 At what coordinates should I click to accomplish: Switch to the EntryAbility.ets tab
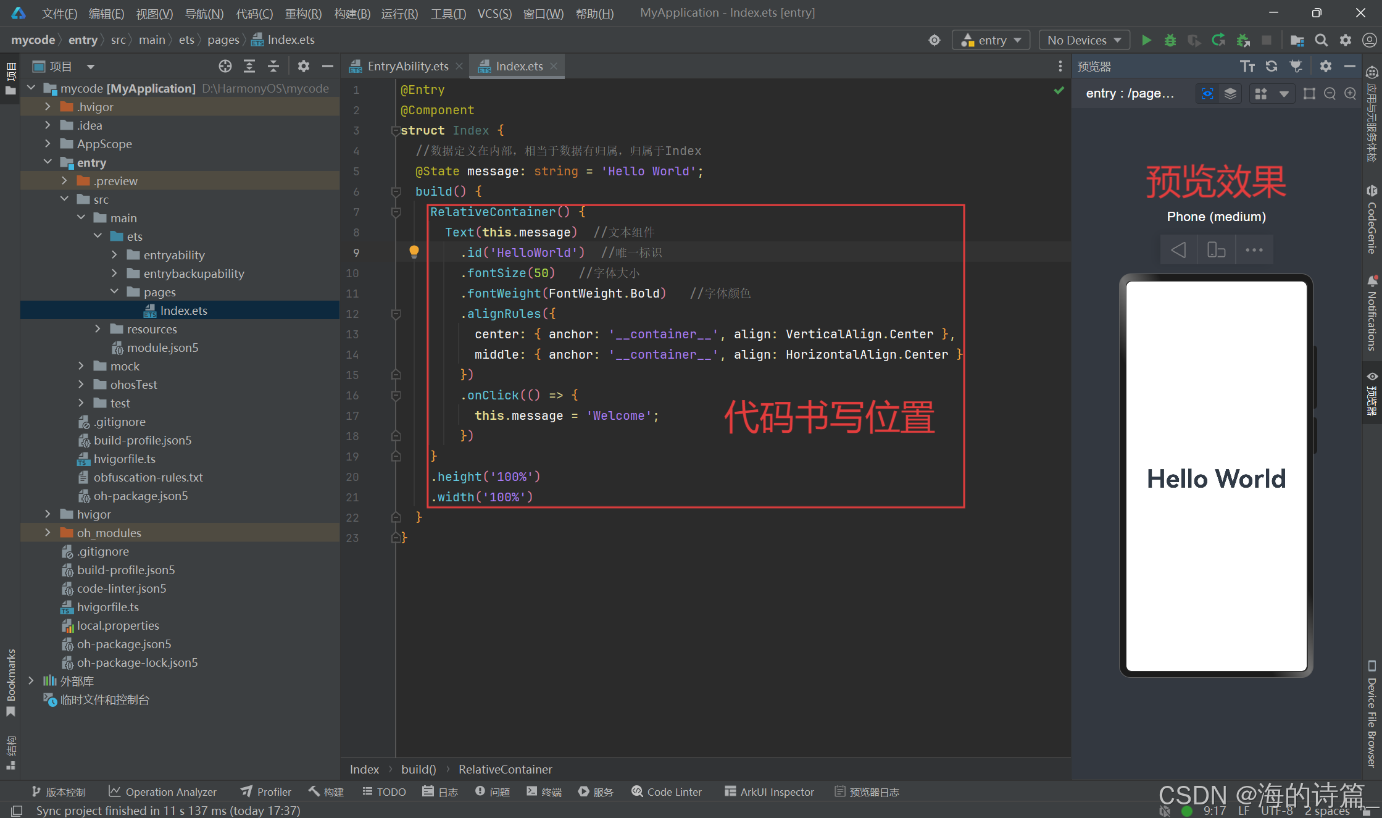coord(407,66)
